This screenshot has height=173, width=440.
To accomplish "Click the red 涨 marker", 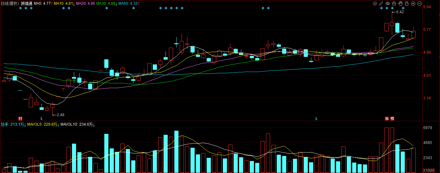I will click(387, 119).
